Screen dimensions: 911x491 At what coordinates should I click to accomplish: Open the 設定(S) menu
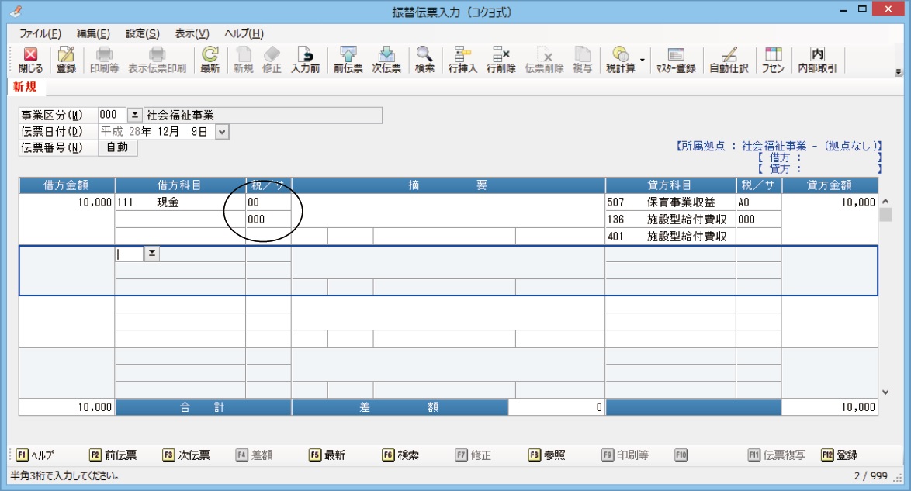(x=142, y=33)
